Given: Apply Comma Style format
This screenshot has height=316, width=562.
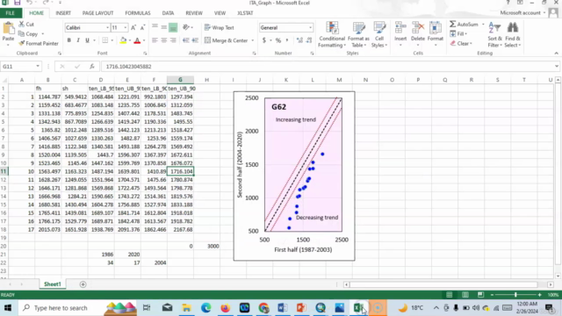Looking at the screenshot, I should pos(287,40).
